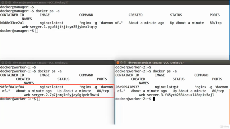
Task: Click PORTS header in manager terminal
Action: tap(215, 15)
